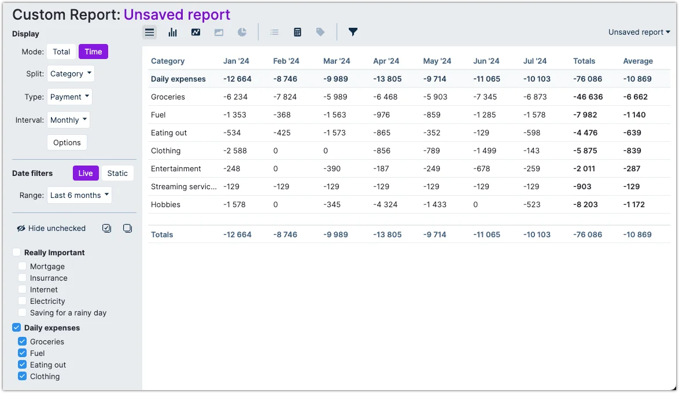Switch to the pie chart view
Image resolution: width=679 pixels, height=393 pixels.
[x=242, y=32]
